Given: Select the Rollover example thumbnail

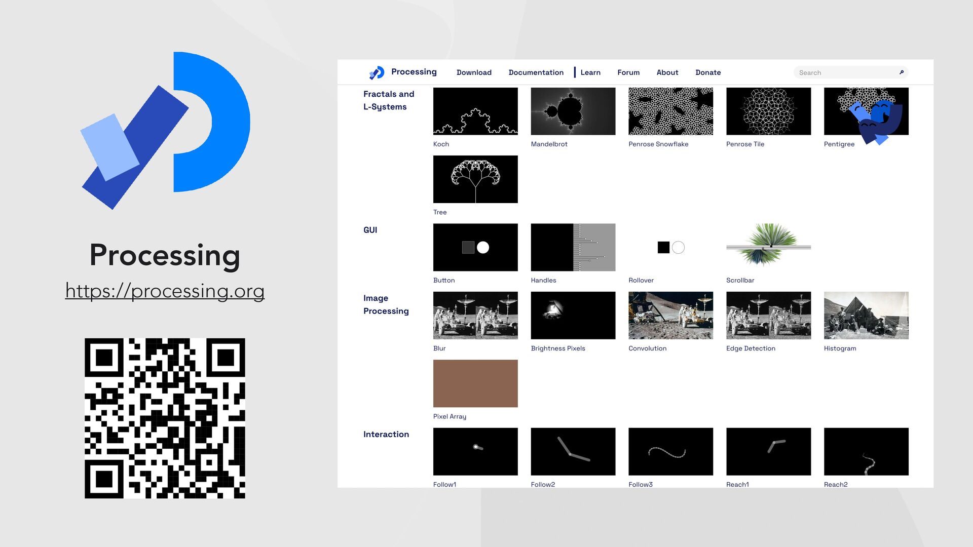Looking at the screenshot, I should [x=670, y=247].
